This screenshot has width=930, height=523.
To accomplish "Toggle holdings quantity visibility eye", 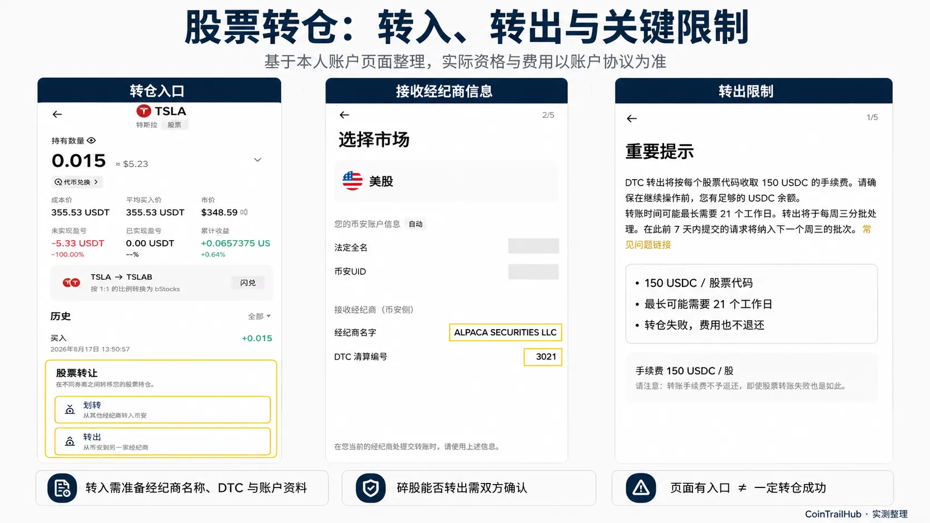I will click(x=91, y=141).
